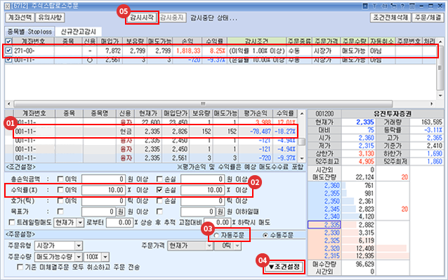Click scroll-down arrow of holdings list
The image size is (448, 280).
pyautogui.click(x=302, y=158)
